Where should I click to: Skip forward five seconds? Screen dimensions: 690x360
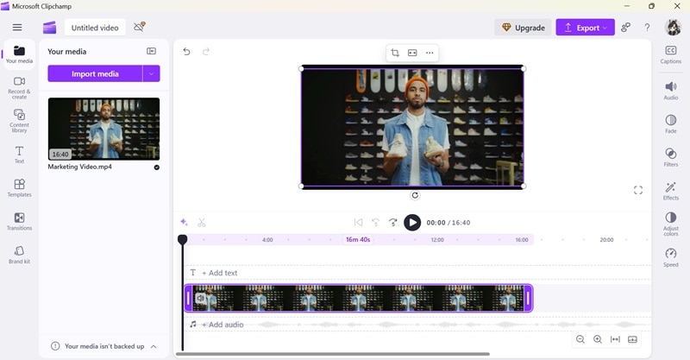[393, 223]
